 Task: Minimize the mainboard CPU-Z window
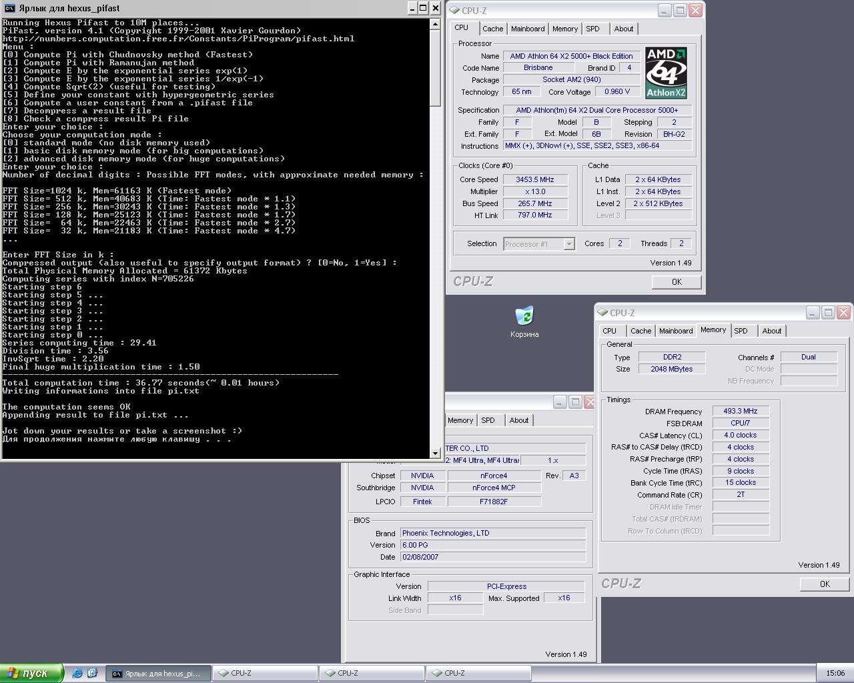(x=559, y=402)
